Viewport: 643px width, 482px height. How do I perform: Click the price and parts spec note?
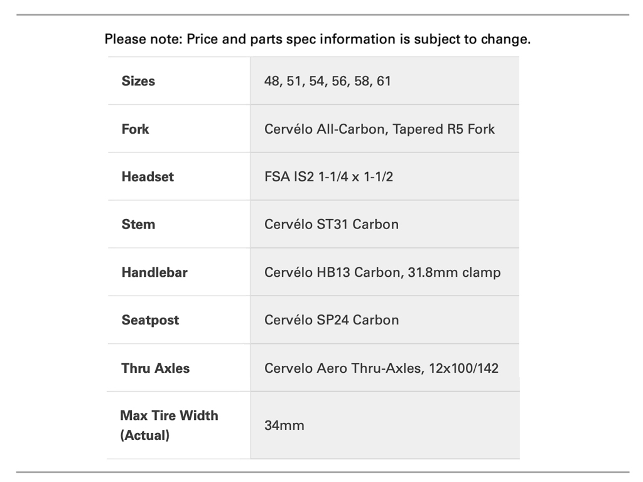(x=317, y=39)
